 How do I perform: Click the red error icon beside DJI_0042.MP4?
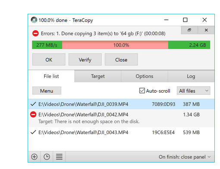click(x=33, y=115)
